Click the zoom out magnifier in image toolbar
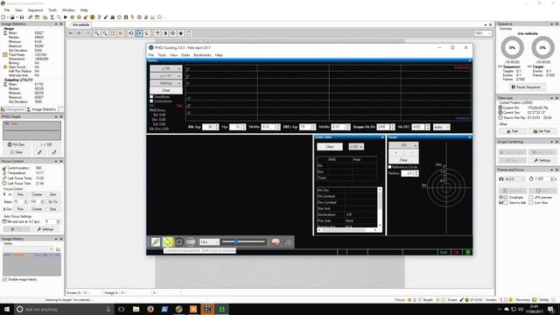The height and width of the screenshot is (315, 560). point(105,33)
